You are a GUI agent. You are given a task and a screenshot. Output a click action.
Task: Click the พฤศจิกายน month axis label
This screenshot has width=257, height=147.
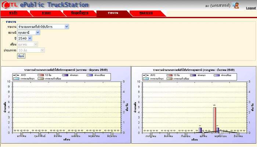(221, 136)
